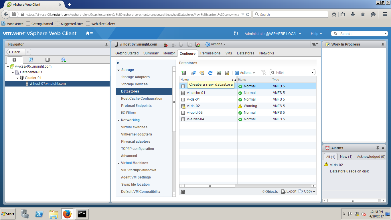
Task: Open the Hosts and Clusters navigator view
Action: point(15,60)
